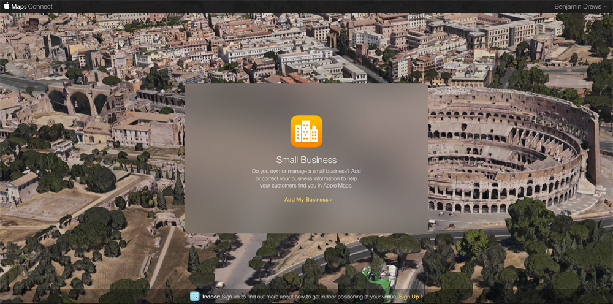This screenshot has height=304, width=613.
Task: Click the small business description paragraph
Action: click(x=306, y=178)
